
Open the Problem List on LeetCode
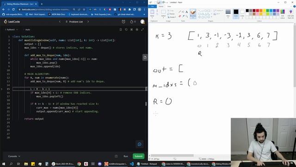pyautogui.click(x=74, y=22)
